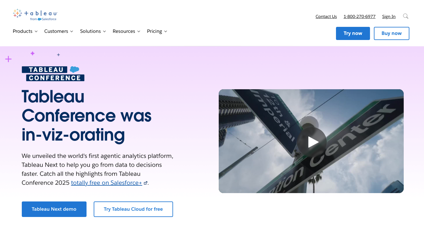Click the 1-800-270-6977 phone link
Screen dimensions: 424x231
tap(359, 16)
